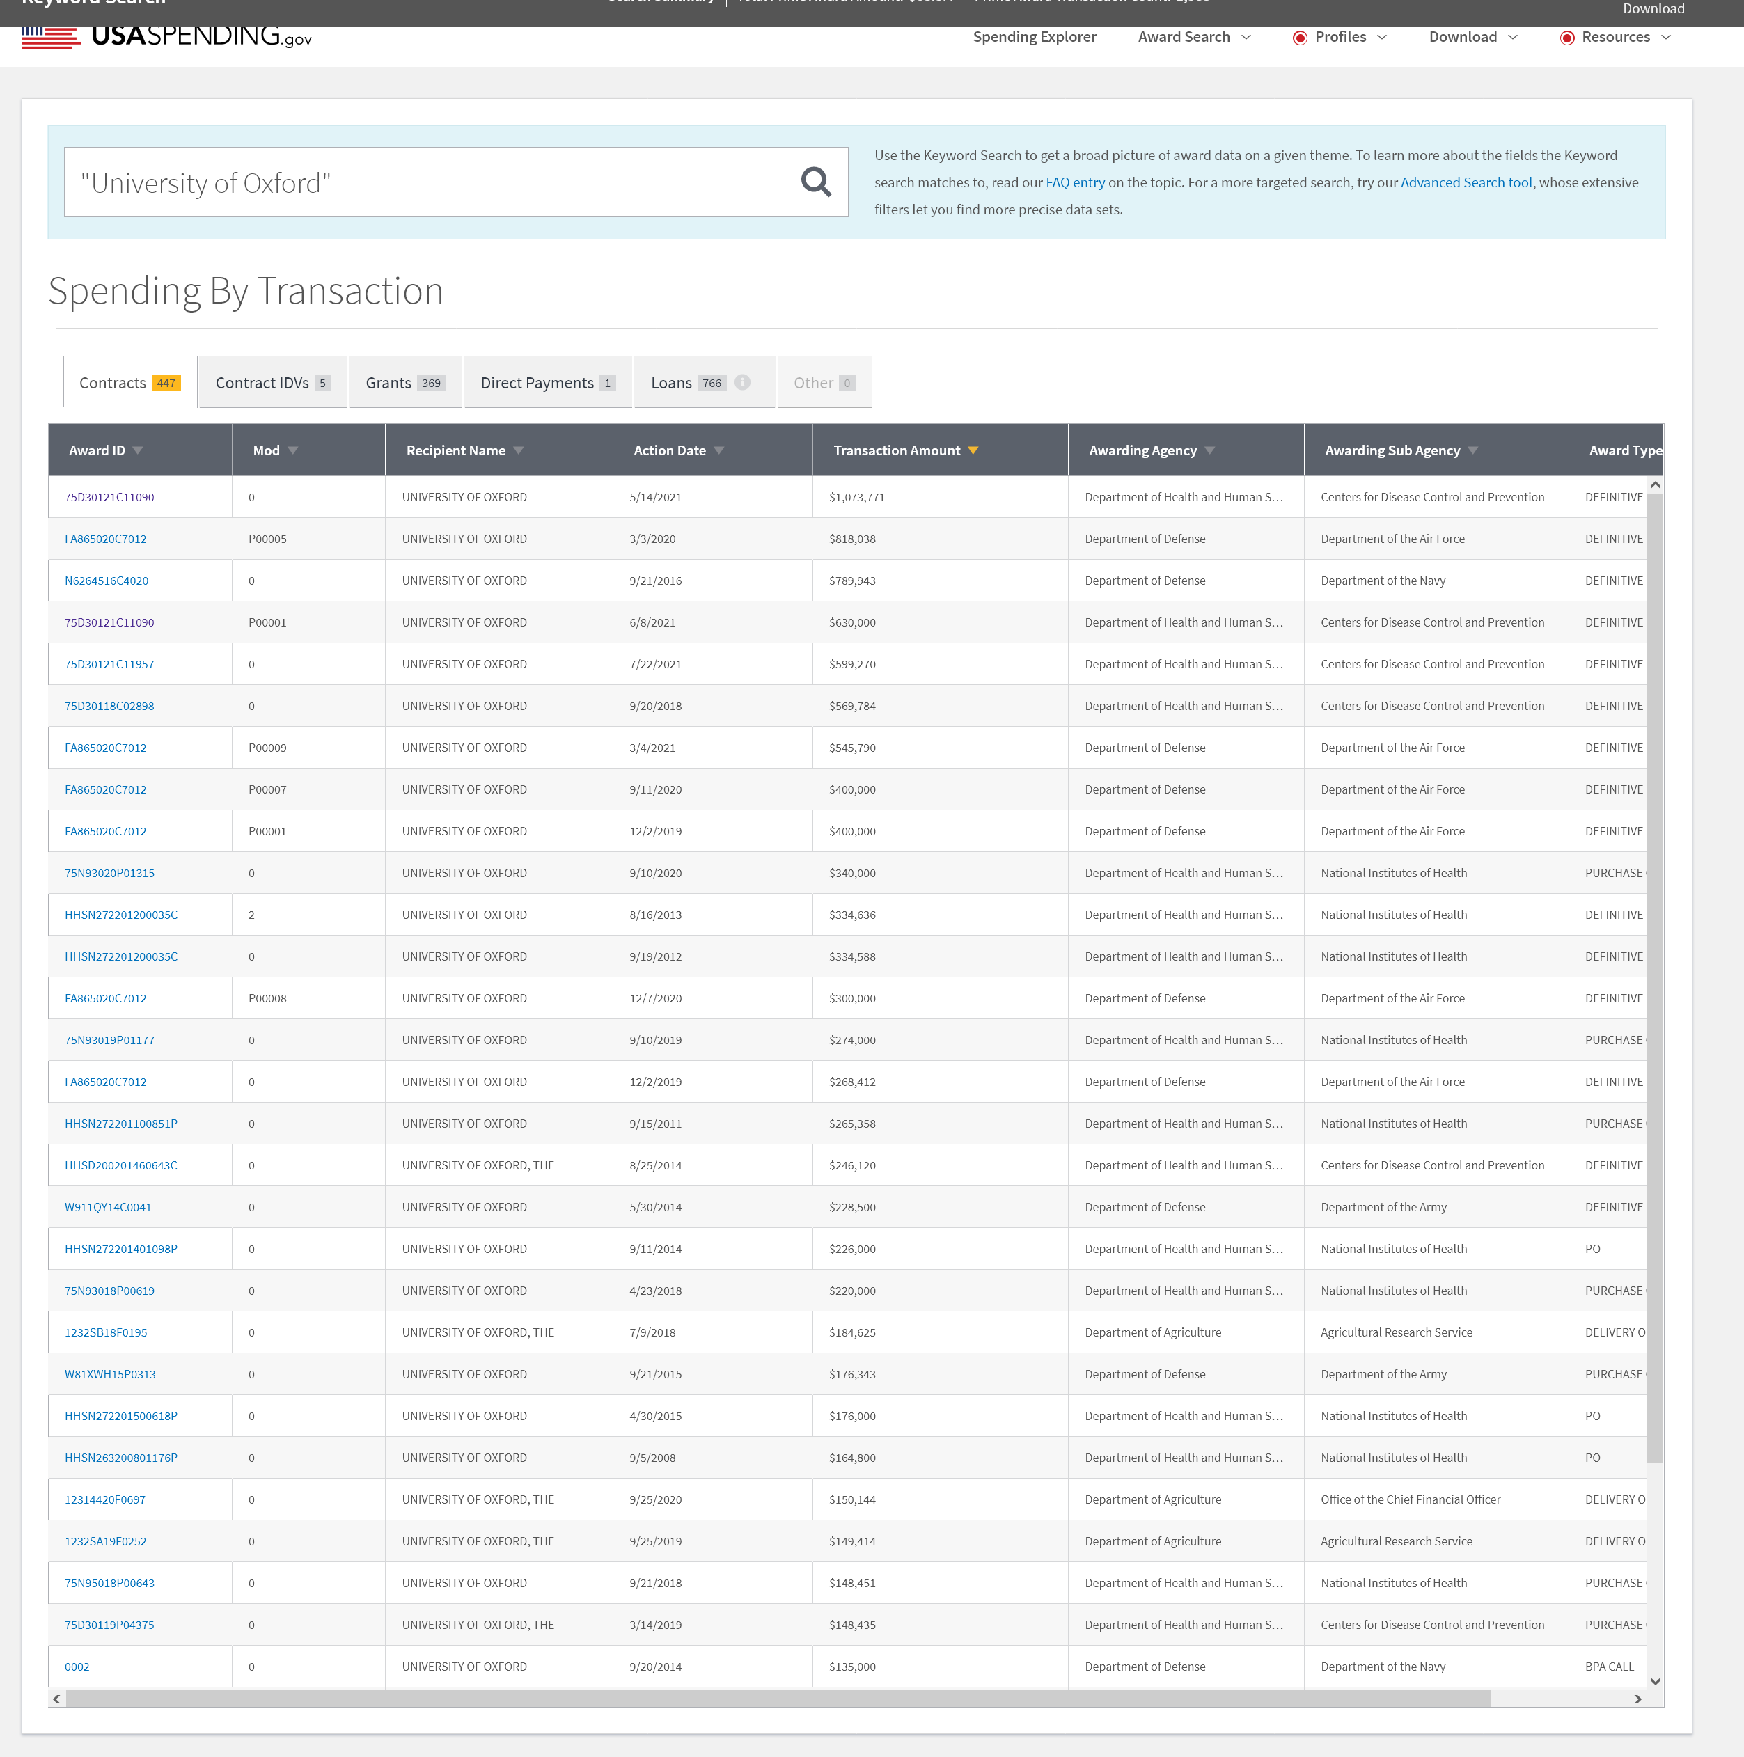Sort by Recipient Name arrow
This screenshot has width=1744, height=1757.
(x=519, y=451)
